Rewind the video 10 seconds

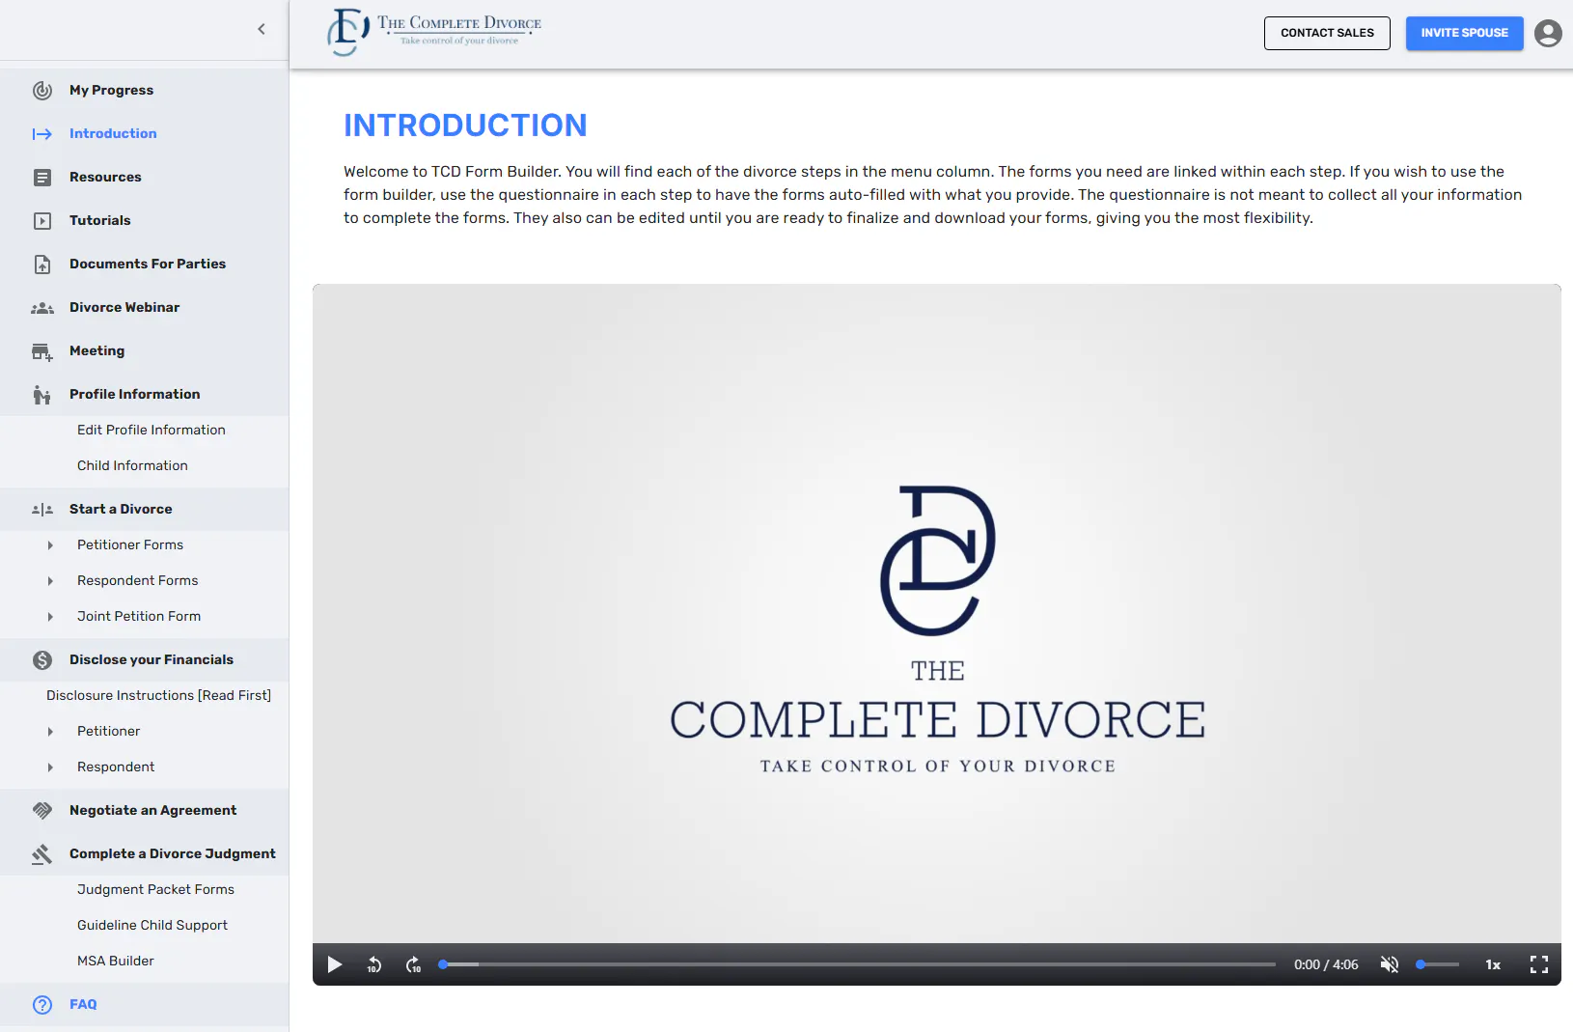(374, 964)
